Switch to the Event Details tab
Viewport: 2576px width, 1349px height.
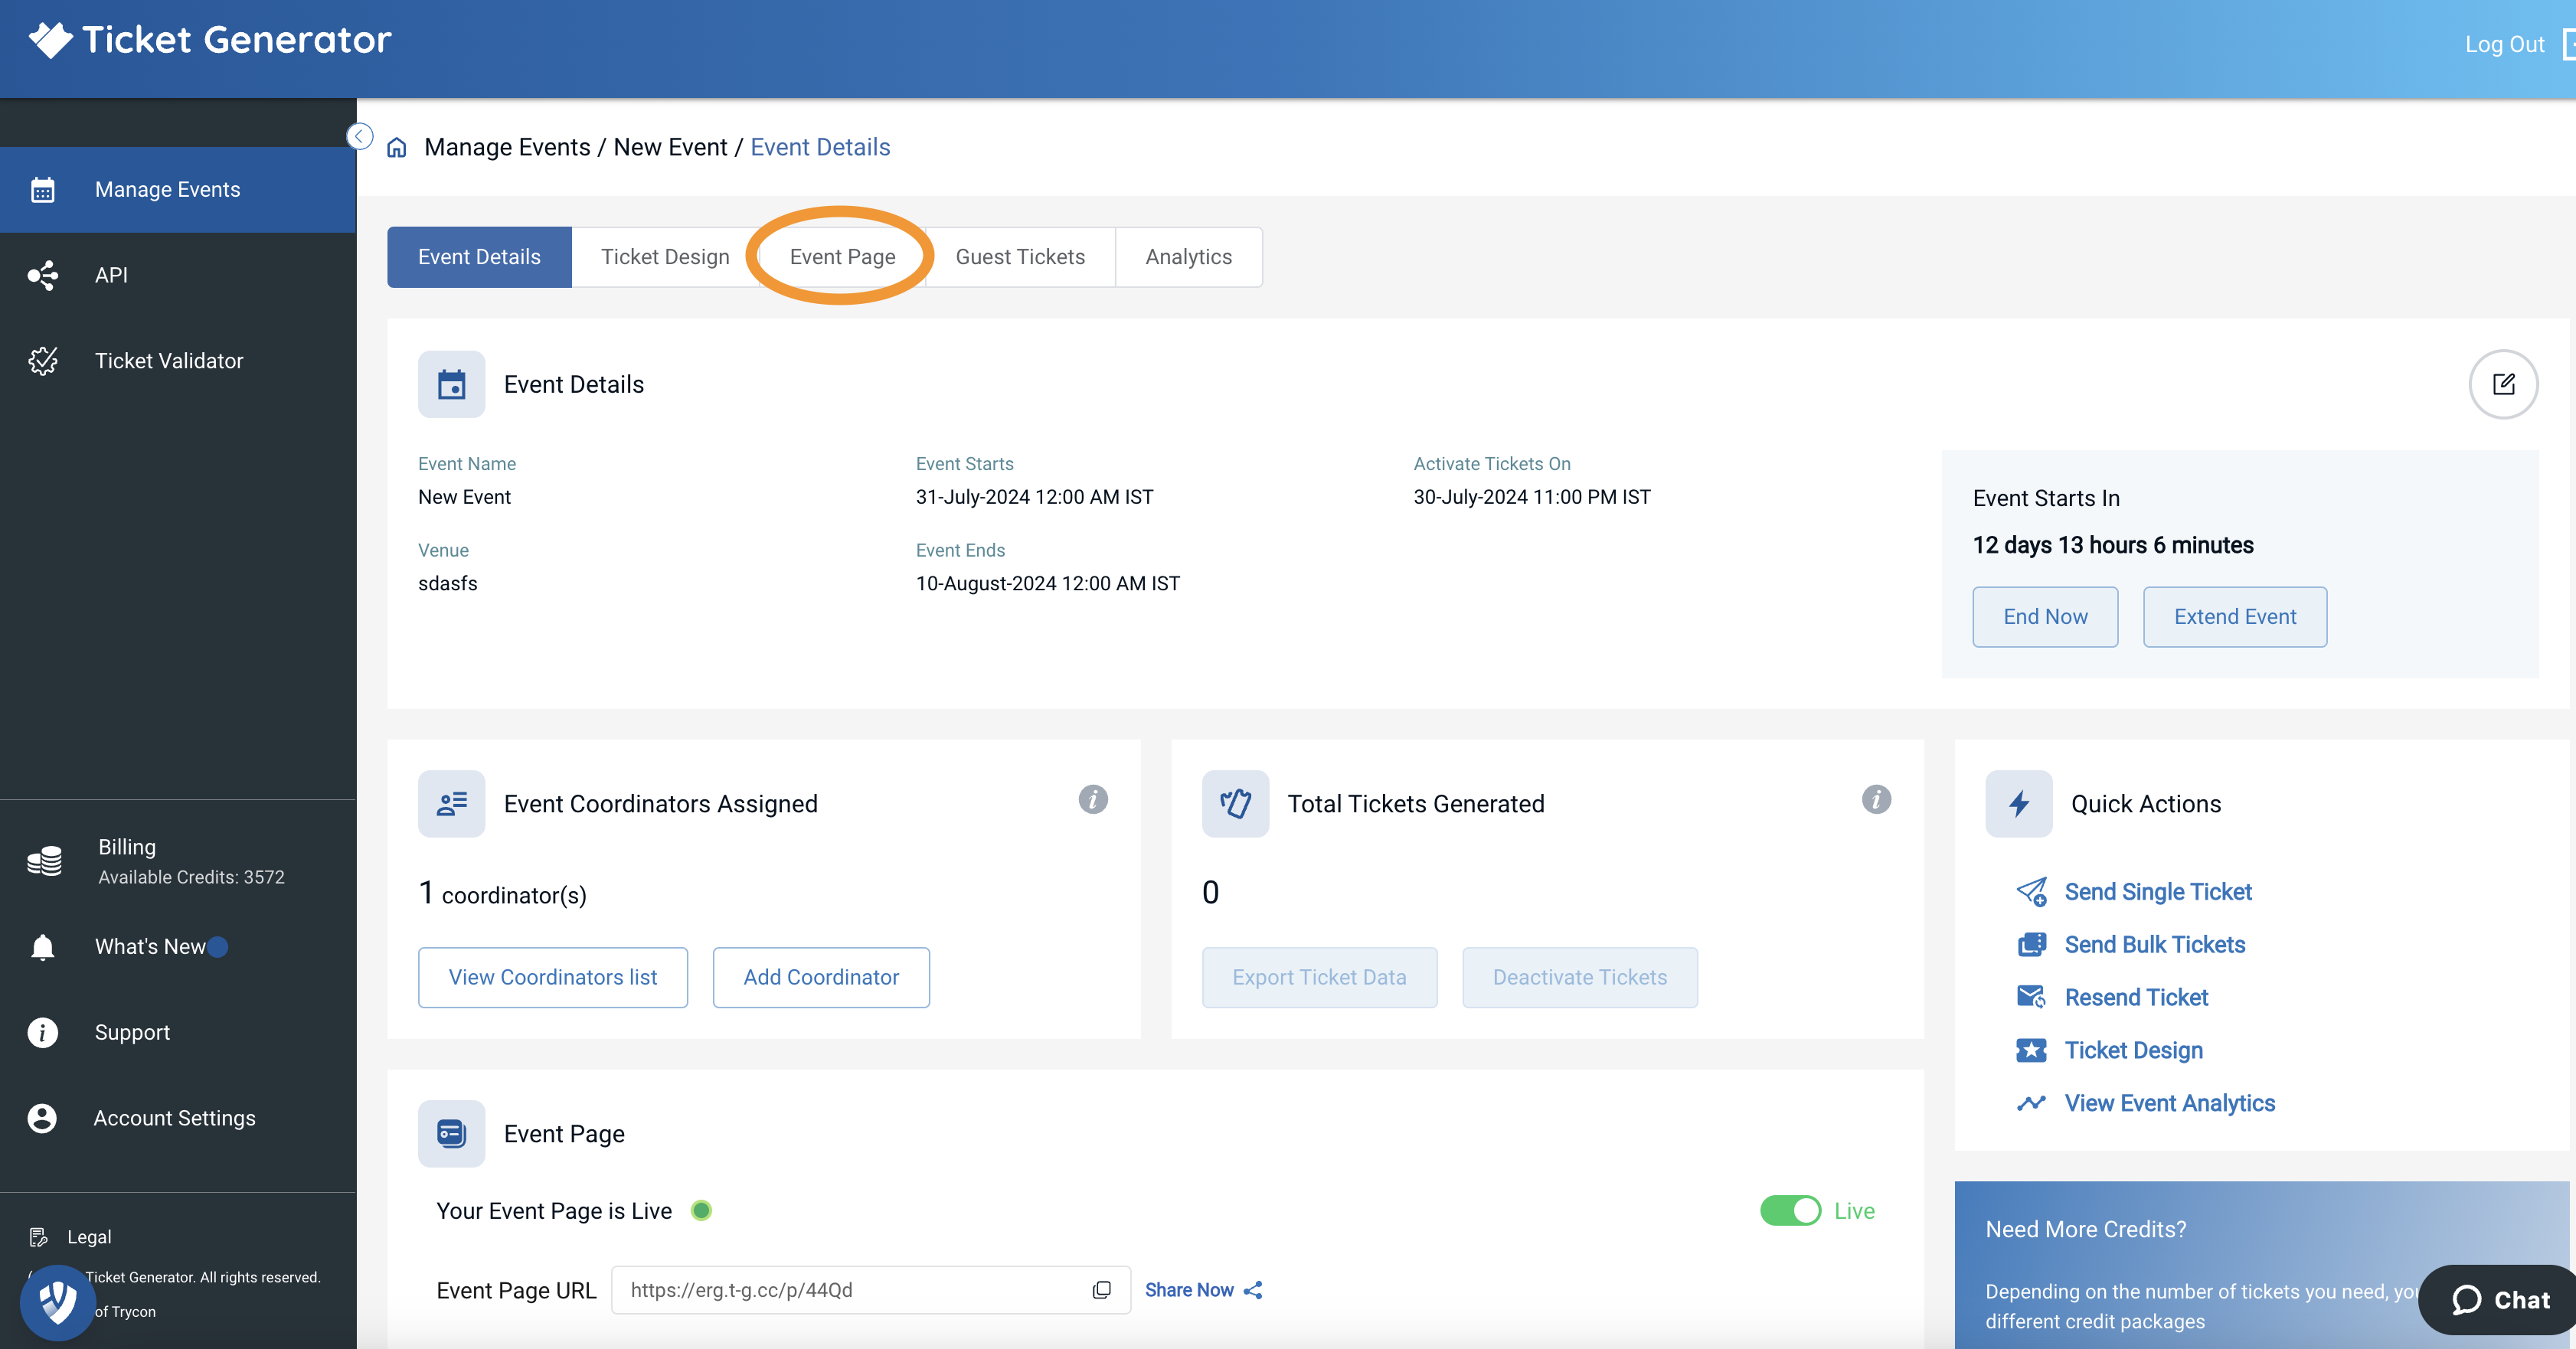479,257
